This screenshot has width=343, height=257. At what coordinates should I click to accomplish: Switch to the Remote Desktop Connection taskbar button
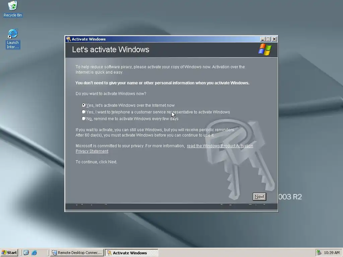click(77, 253)
